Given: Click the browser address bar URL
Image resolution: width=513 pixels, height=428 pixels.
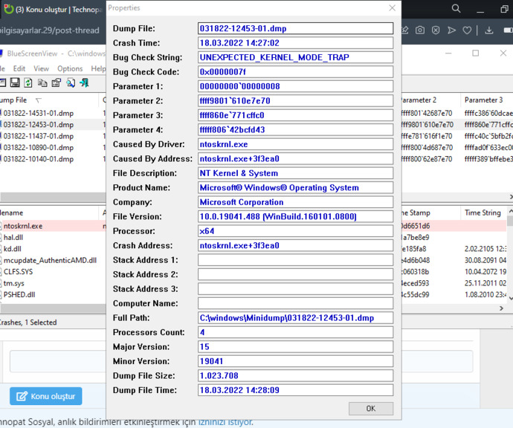Looking at the screenshot, I should 50,30.
